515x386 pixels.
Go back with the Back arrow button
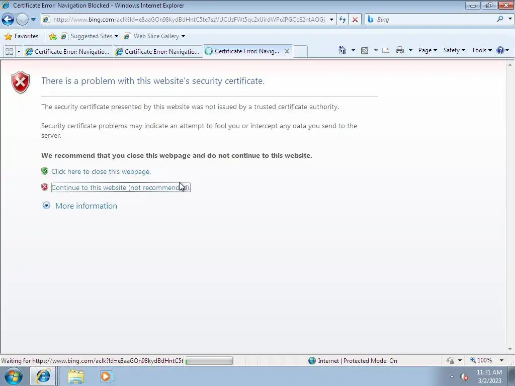pyautogui.click(x=8, y=20)
